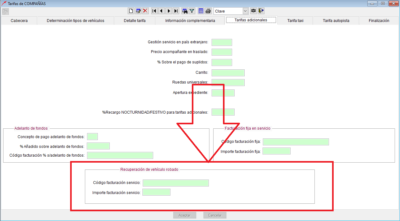Click the camera icon in toolbar
This screenshot has width=400, height=221.
click(x=253, y=11)
